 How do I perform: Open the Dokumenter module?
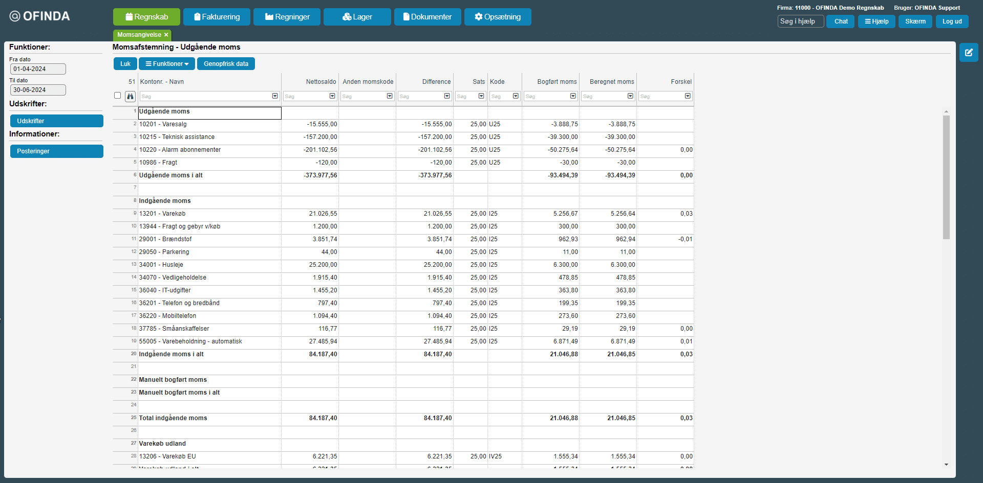click(x=427, y=17)
